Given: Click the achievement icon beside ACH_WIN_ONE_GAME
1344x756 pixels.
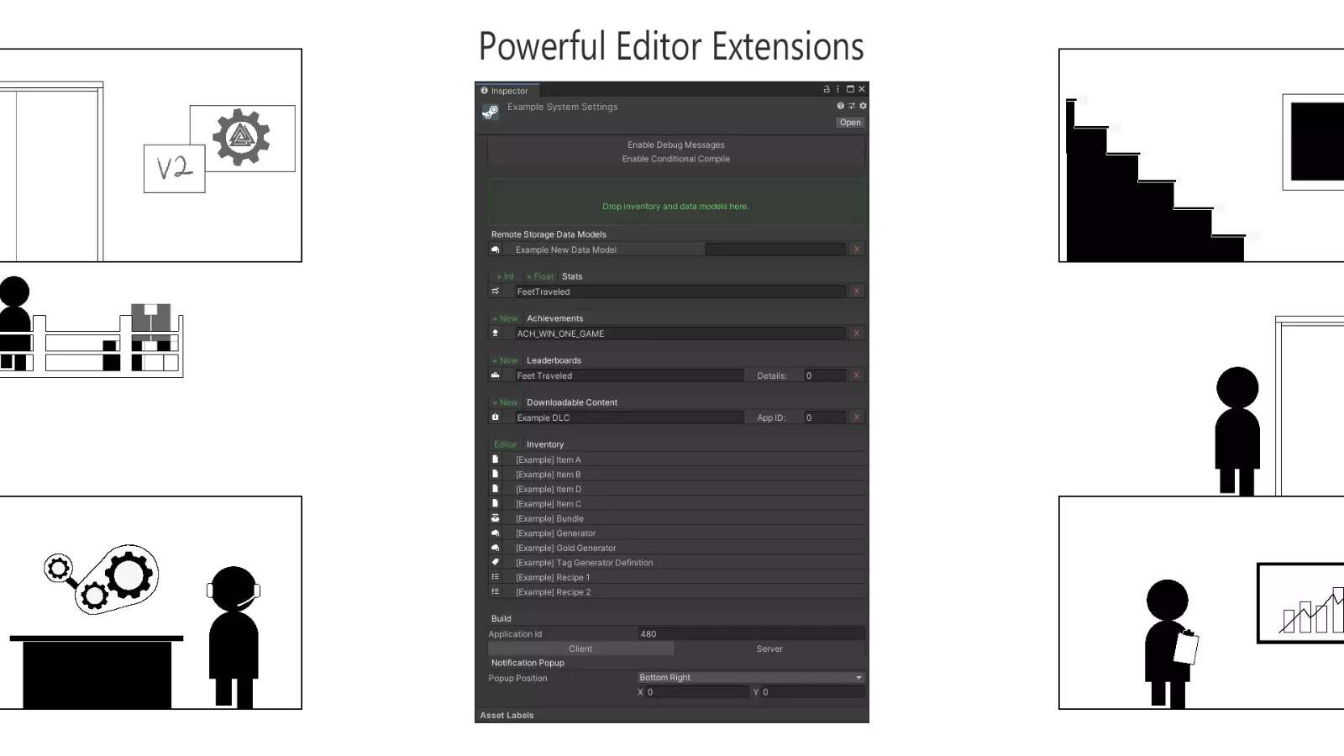Looking at the screenshot, I should (x=496, y=333).
